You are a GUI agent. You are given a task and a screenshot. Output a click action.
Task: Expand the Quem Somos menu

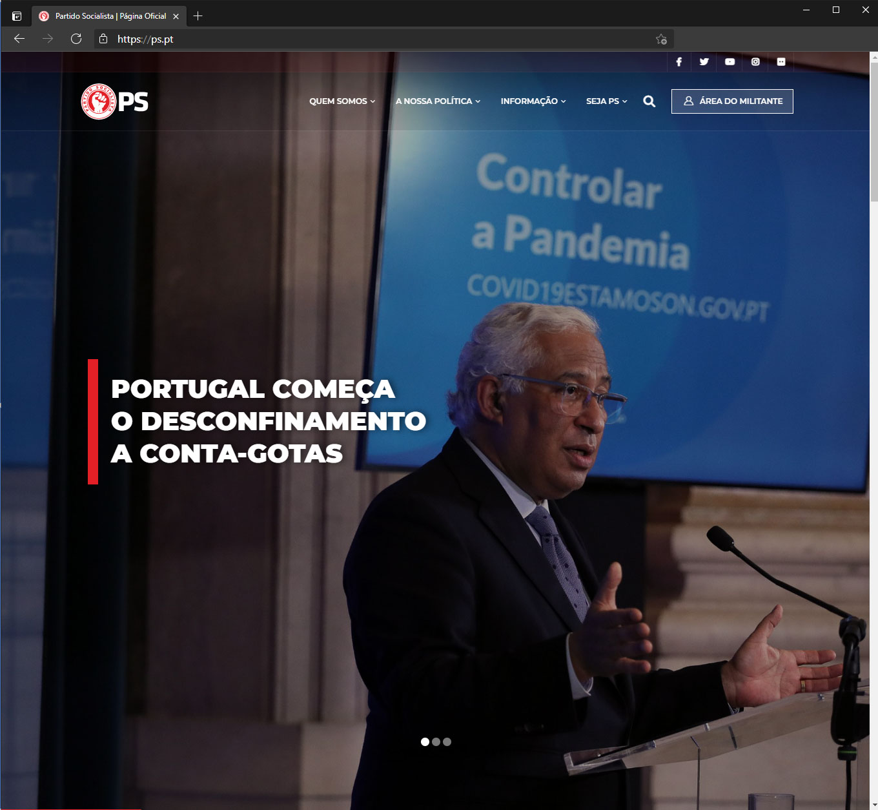coord(342,101)
